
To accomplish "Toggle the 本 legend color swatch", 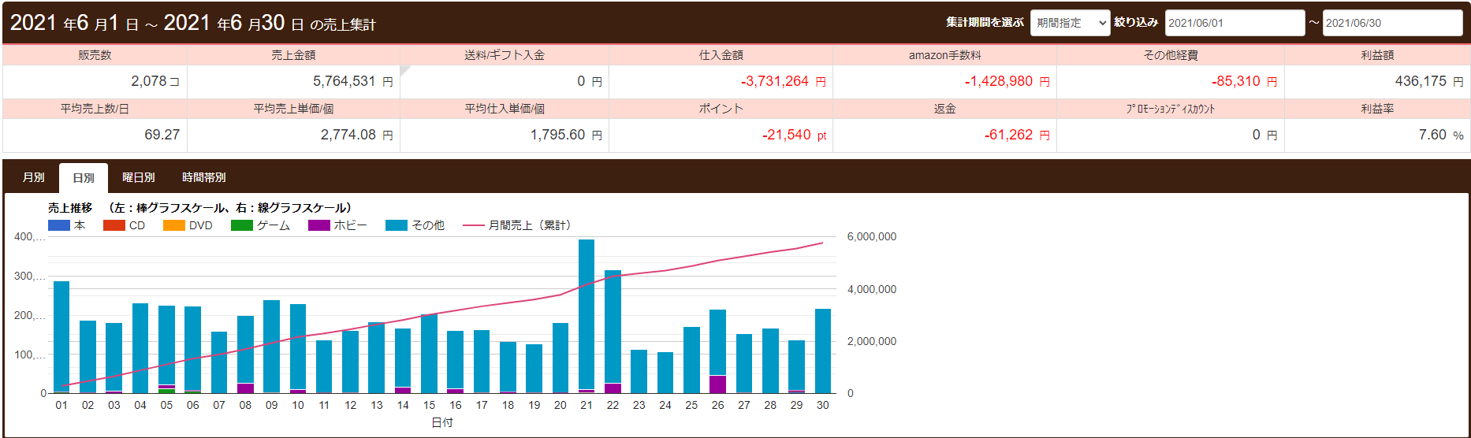I will click(x=59, y=225).
